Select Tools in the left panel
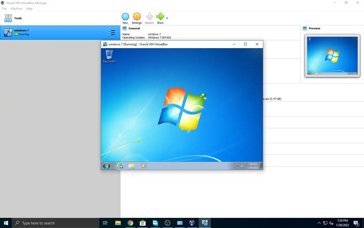Image resolution: width=364 pixels, height=228 pixels. pos(60,18)
